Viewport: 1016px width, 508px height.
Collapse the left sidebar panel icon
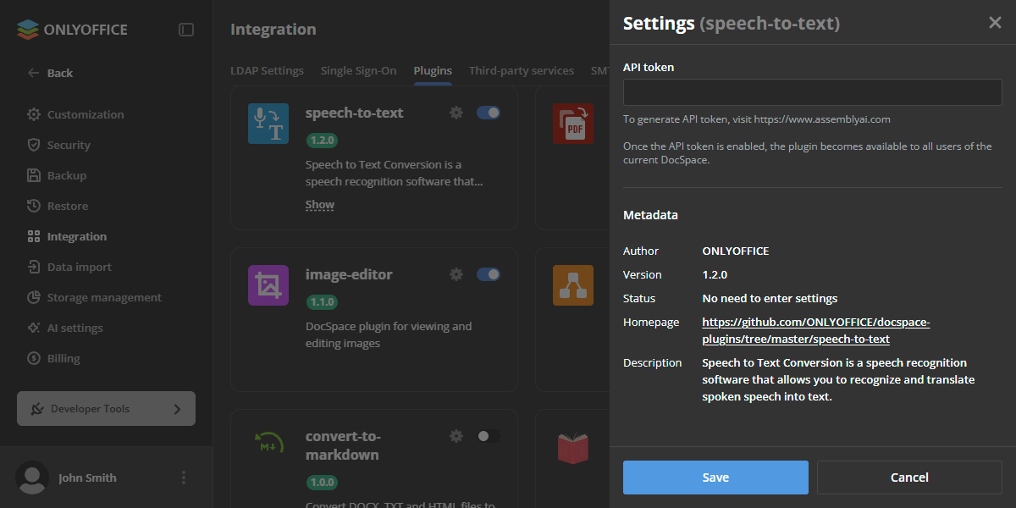click(186, 30)
